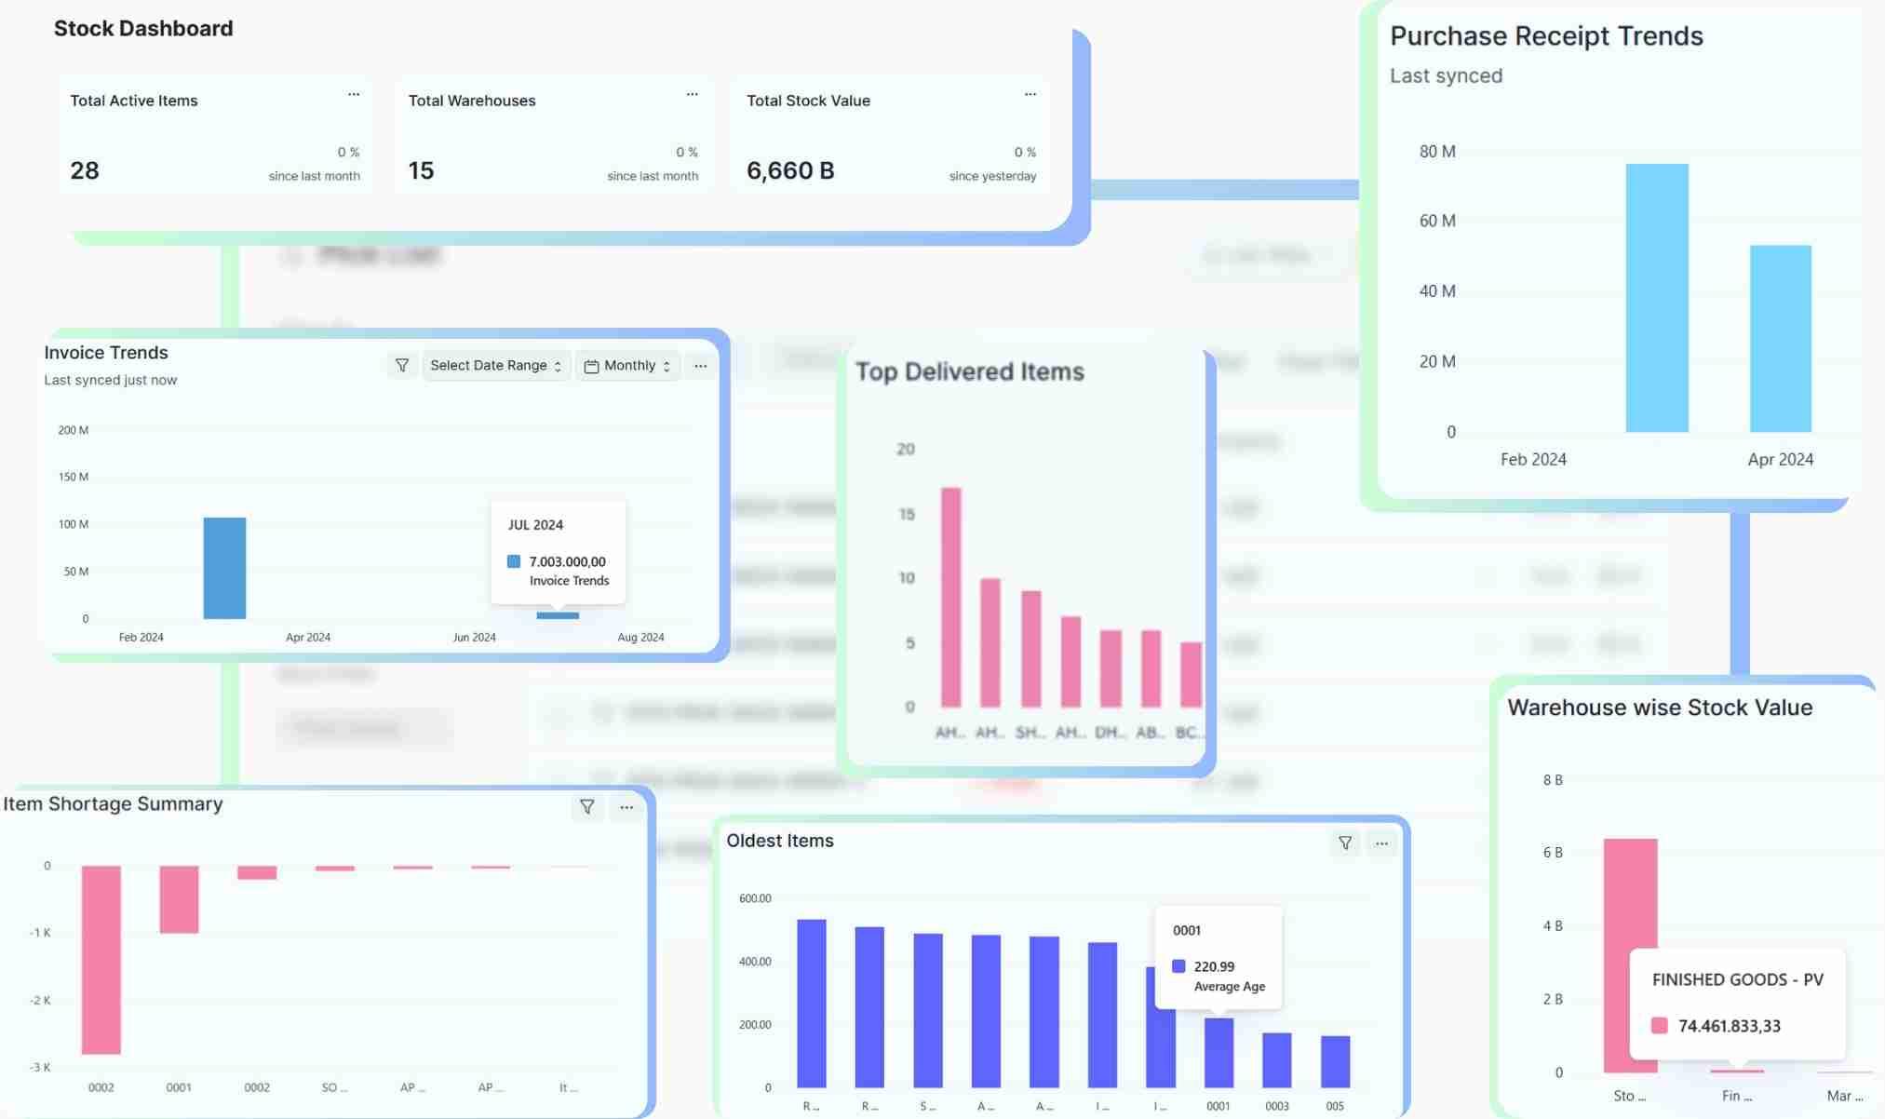Click the JUL 2024 small invoice bar
The image size is (1885, 1119).
pyautogui.click(x=558, y=615)
